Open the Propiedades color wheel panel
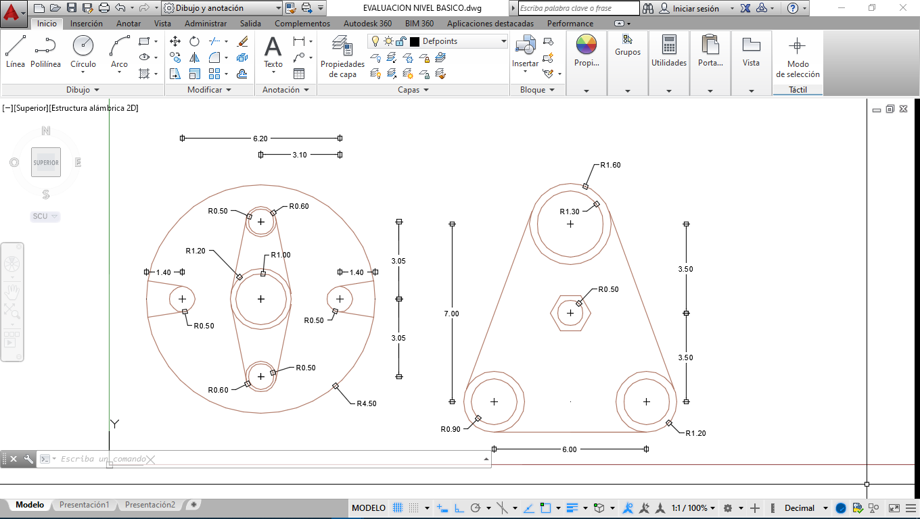The width and height of the screenshot is (920, 519). 586,52
